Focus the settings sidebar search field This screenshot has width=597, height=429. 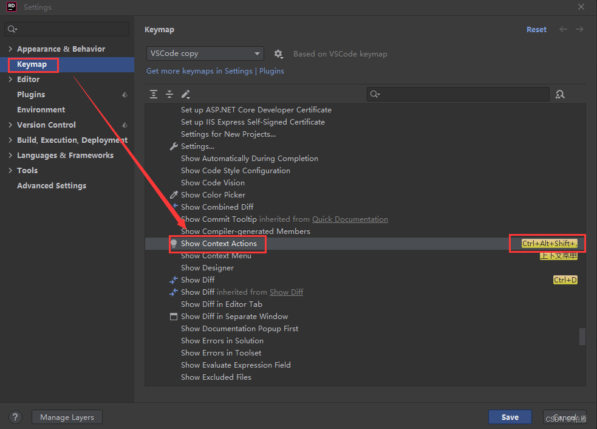pos(67,29)
